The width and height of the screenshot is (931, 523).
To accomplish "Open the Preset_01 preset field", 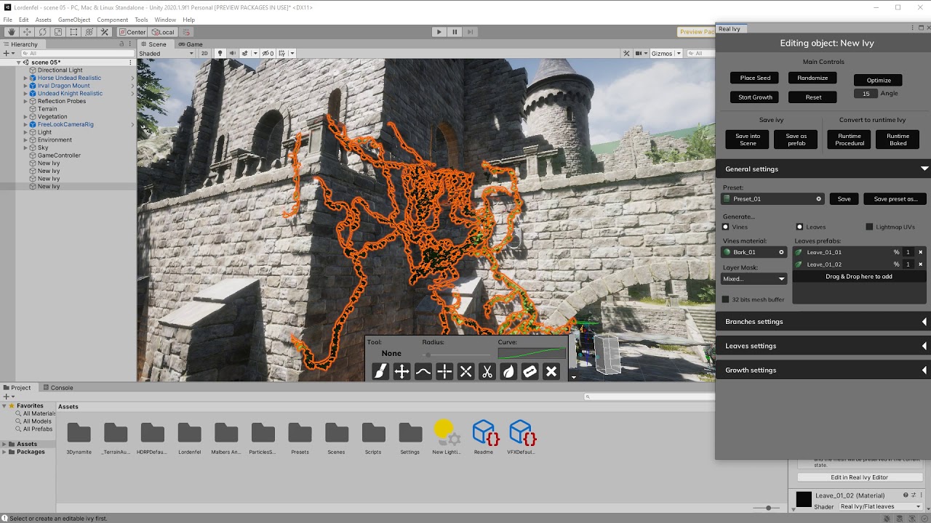I will point(772,199).
